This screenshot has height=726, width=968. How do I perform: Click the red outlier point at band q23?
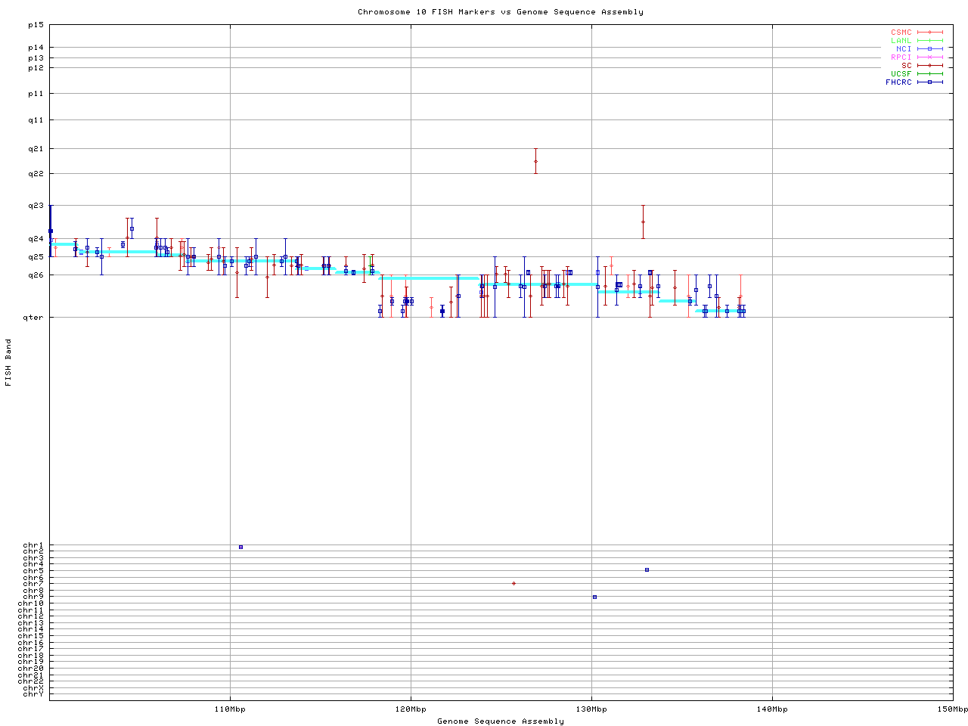643,222
